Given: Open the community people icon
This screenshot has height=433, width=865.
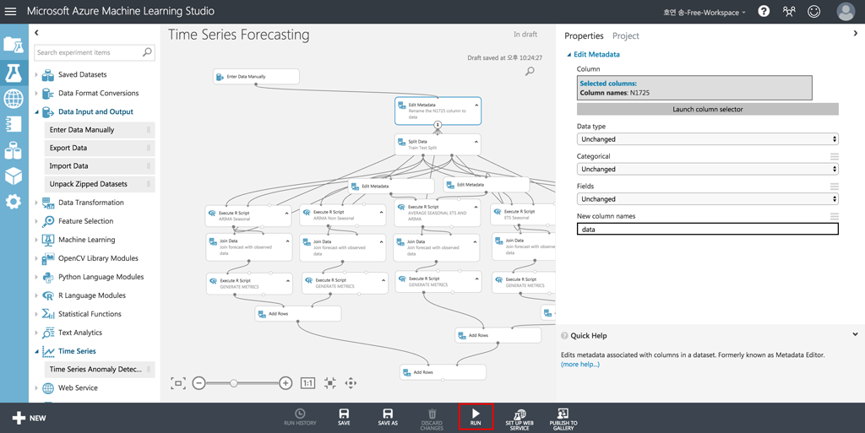Looking at the screenshot, I should (789, 11).
